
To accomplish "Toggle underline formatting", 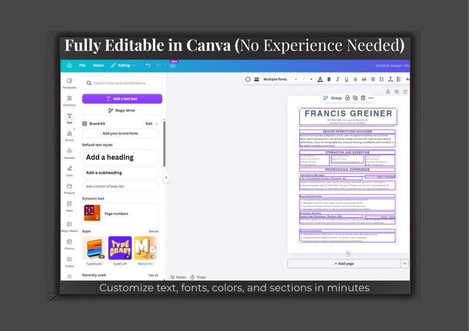I will (x=346, y=79).
